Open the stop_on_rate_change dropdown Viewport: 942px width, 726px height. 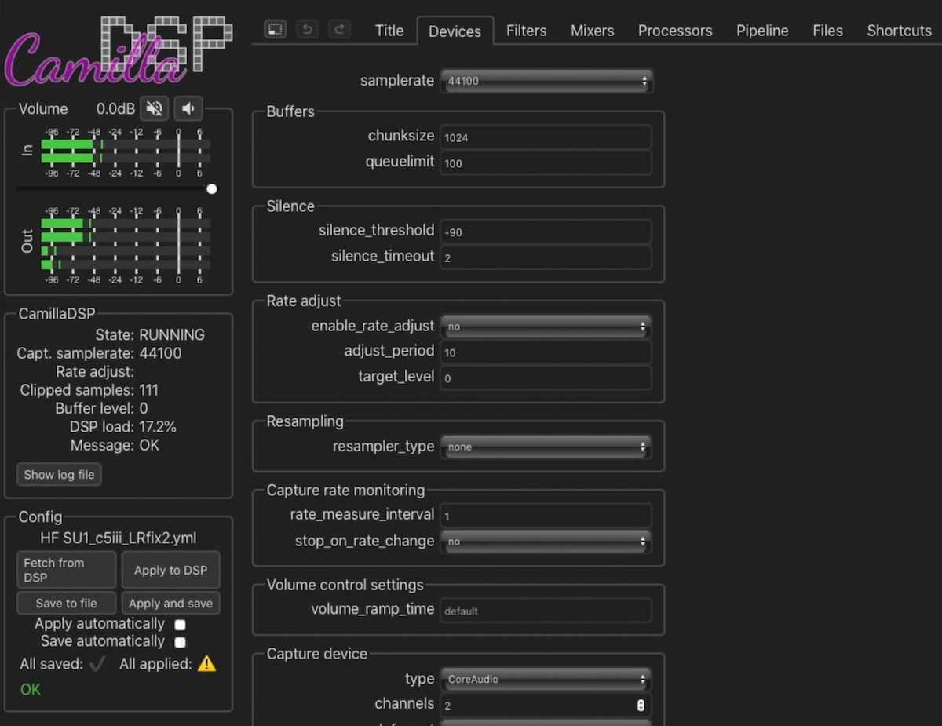[546, 542]
